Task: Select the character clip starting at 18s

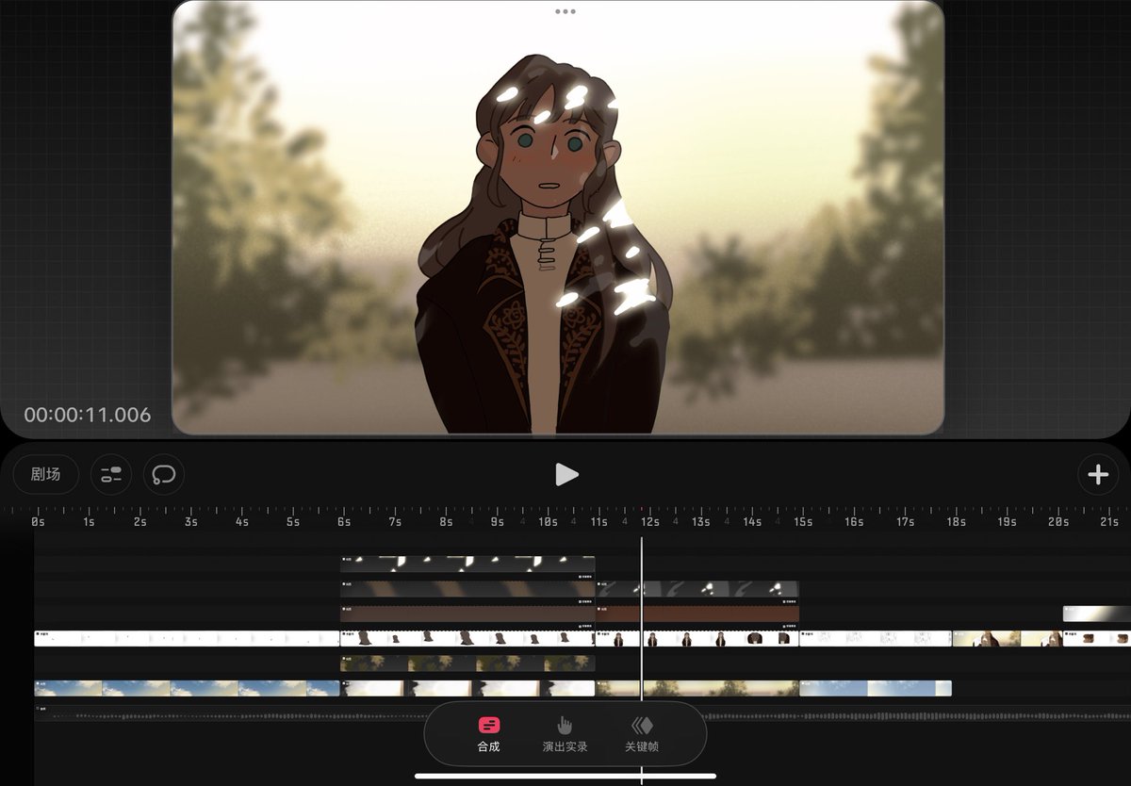Action: 1008,638
